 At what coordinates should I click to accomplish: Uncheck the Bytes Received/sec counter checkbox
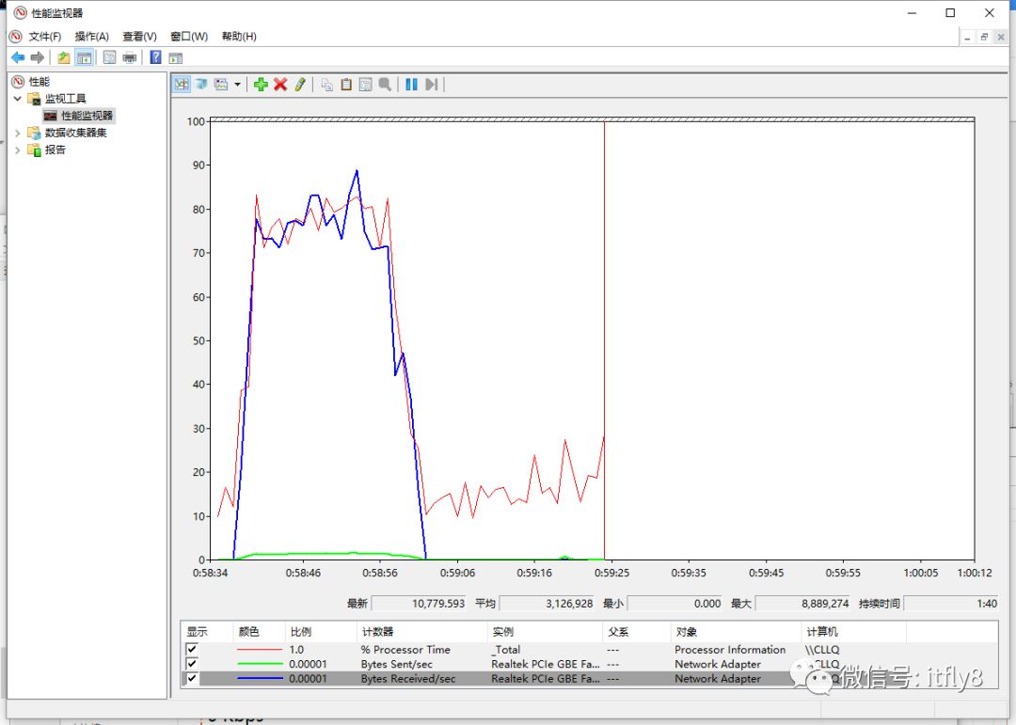point(192,678)
